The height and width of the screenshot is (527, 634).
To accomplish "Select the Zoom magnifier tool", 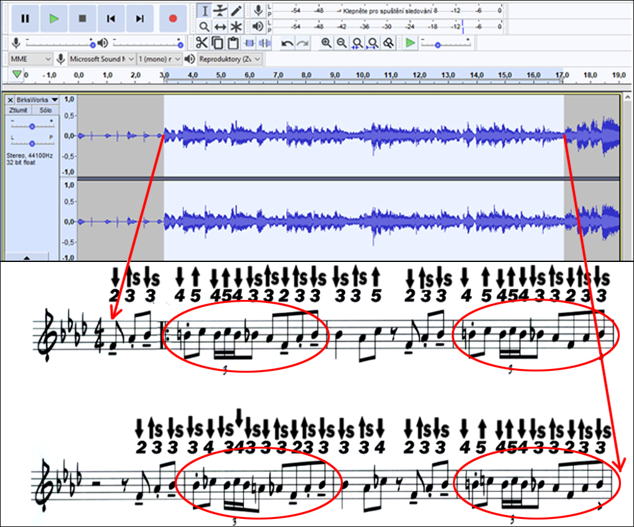I will point(205,27).
